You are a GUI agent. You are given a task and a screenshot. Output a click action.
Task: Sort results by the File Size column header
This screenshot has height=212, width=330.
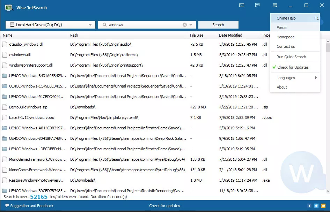201,35
